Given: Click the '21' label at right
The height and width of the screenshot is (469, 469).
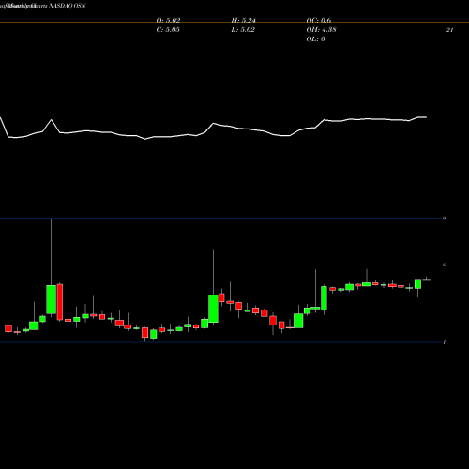Looking at the screenshot, I should click(x=449, y=30).
